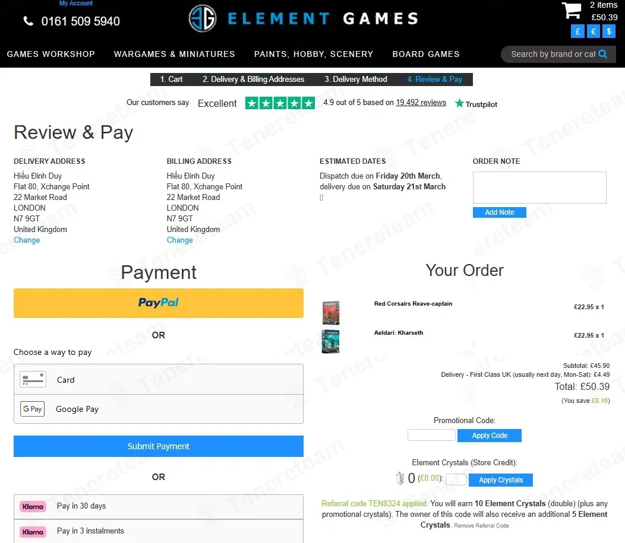Viewport: 625px width, 543px height.
Task: Focus the promotional code field
Action: 431,435
